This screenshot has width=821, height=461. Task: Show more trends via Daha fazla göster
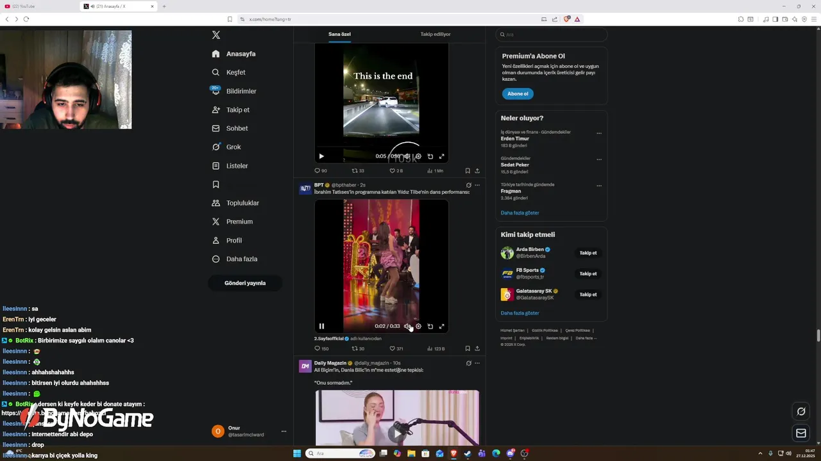pos(520,213)
